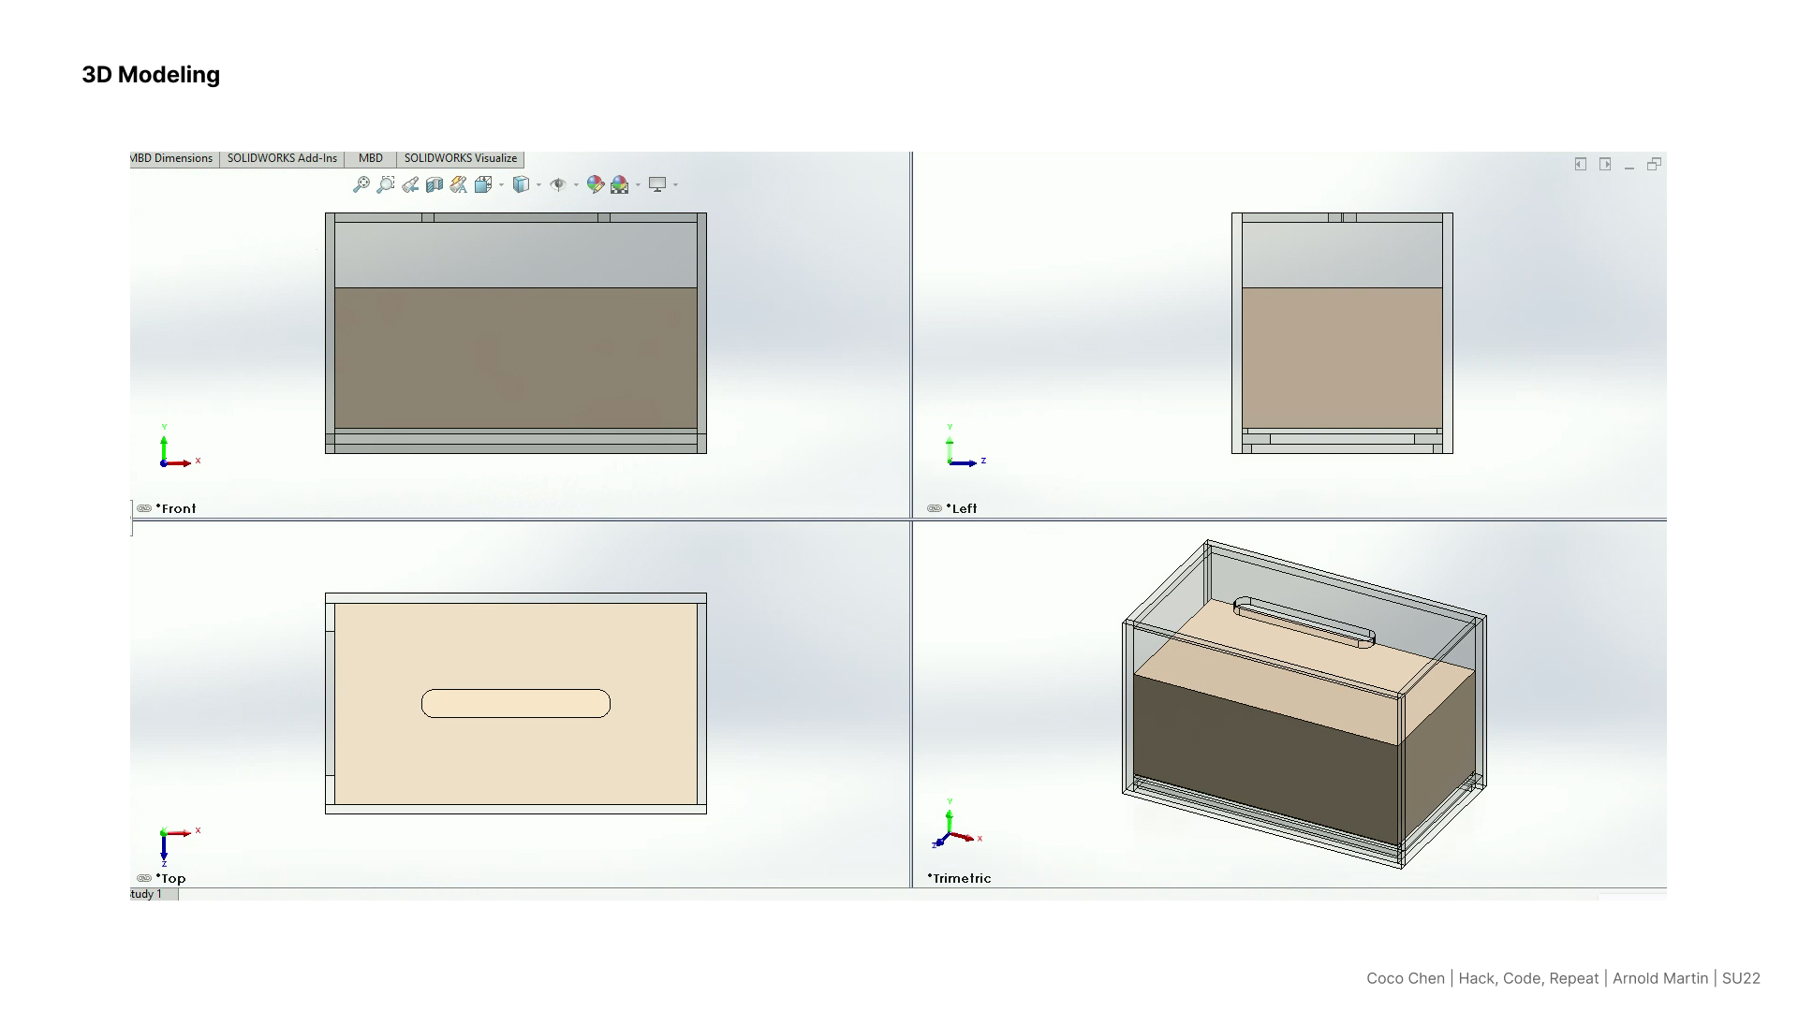Select the slot cutout in Top view
This screenshot has width=1798, height=1011.
tap(516, 703)
